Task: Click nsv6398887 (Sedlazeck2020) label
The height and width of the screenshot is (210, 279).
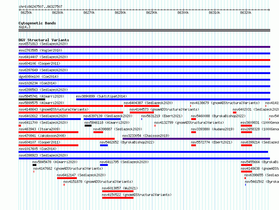Action: tap(118, 129)
